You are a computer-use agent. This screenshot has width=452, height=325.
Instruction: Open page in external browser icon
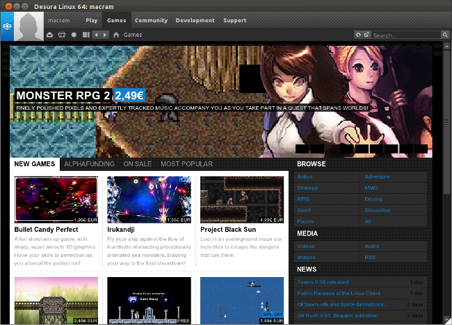coord(366,35)
